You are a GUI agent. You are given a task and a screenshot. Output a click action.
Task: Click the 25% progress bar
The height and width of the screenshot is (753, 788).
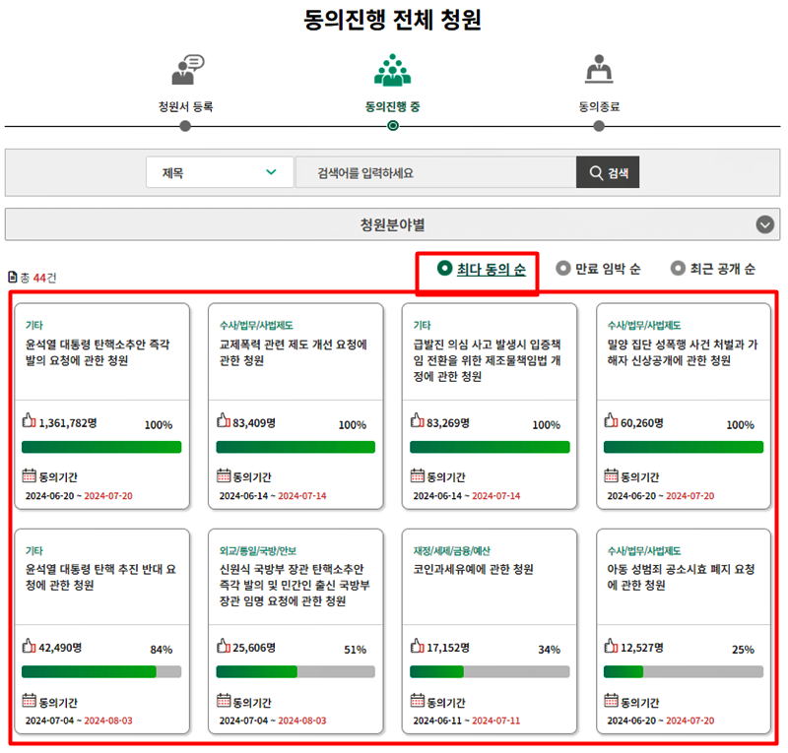(684, 671)
